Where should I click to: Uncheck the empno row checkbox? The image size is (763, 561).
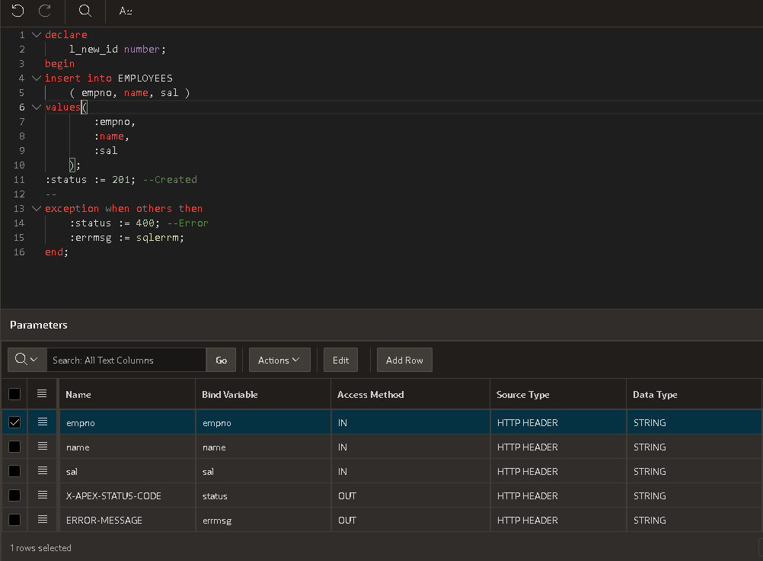(14, 422)
